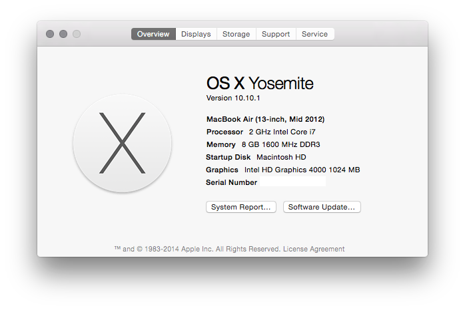Image resolution: width=465 pixels, height=310 pixels.
Task: Click the 2 GHz Intel Core i7 value
Action: pyautogui.click(x=282, y=132)
